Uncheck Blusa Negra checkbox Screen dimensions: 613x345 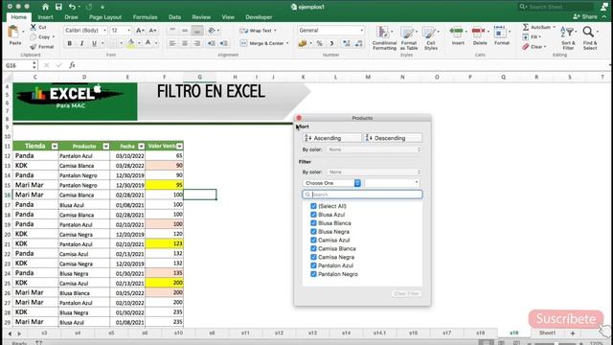[313, 232]
